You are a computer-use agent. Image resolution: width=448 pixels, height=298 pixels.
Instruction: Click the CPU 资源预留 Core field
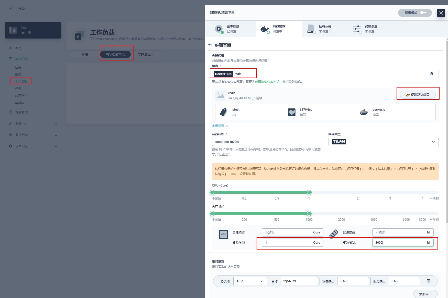(292, 232)
